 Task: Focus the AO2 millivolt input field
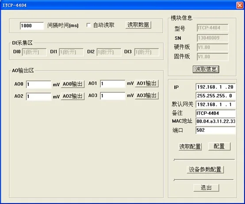[38, 97]
